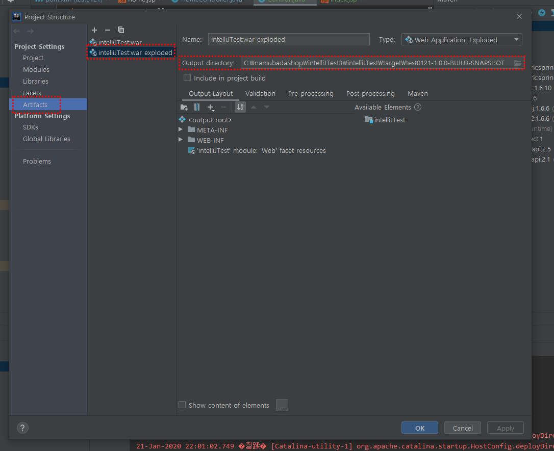
Task: Navigate back with the left arrow
Action: pyautogui.click(x=17, y=31)
